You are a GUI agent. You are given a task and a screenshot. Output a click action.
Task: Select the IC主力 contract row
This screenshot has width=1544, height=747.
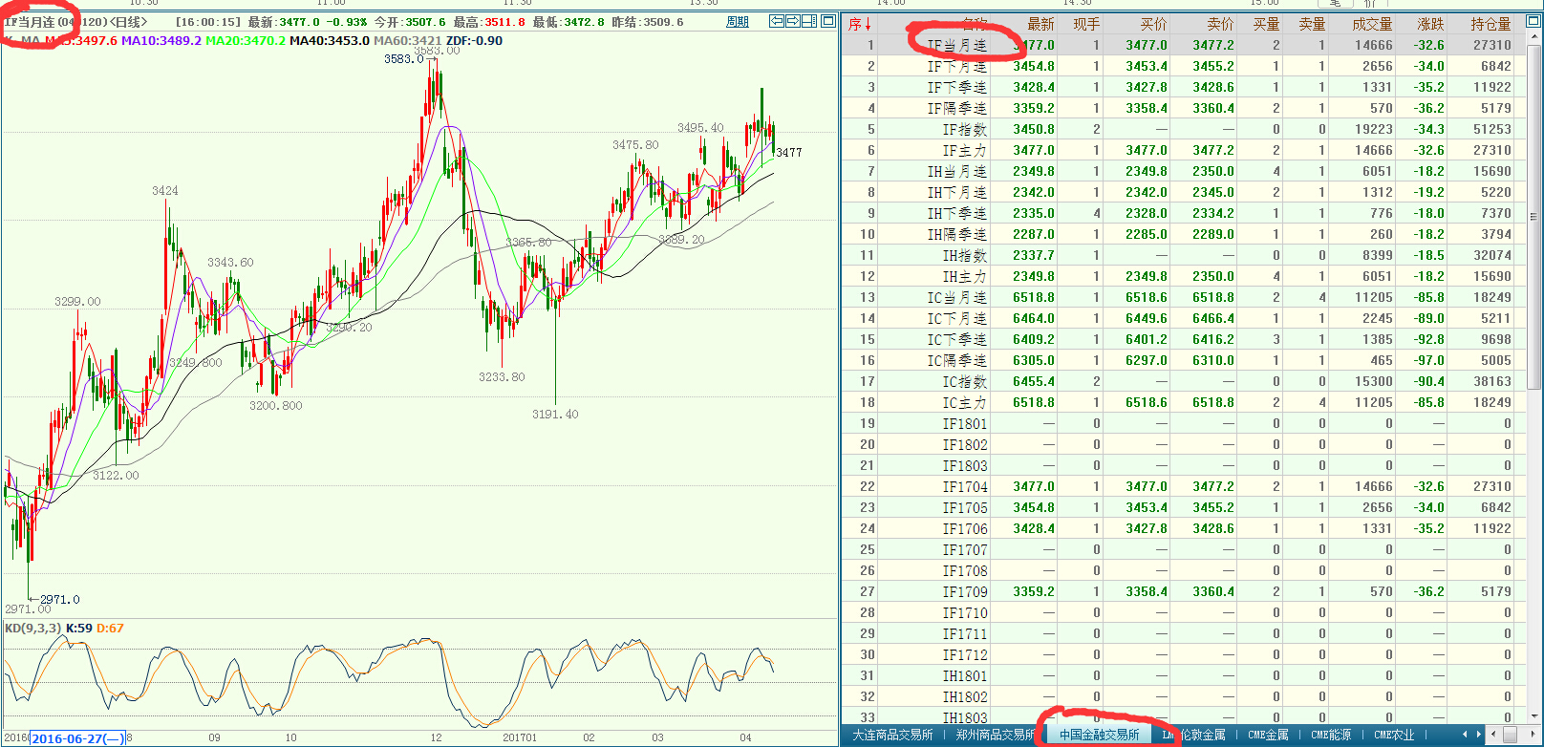tap(964, 402)
